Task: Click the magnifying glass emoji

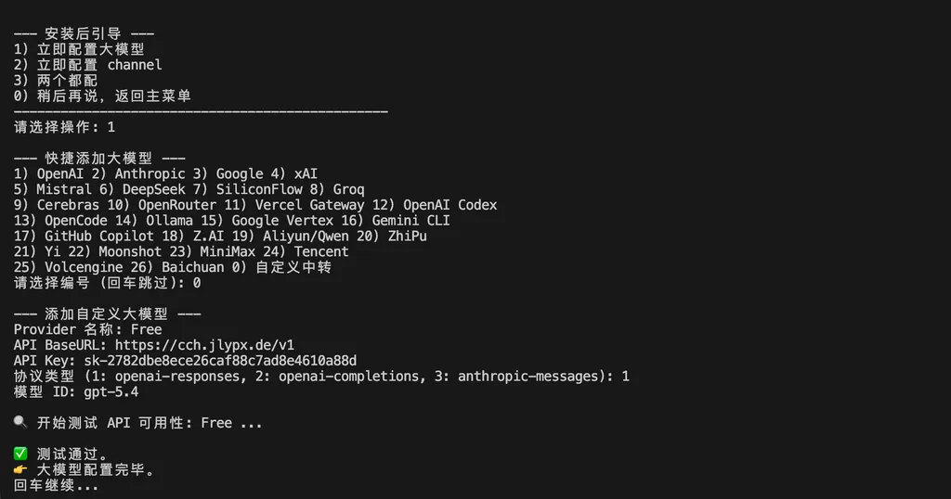Action: [20, 423]
